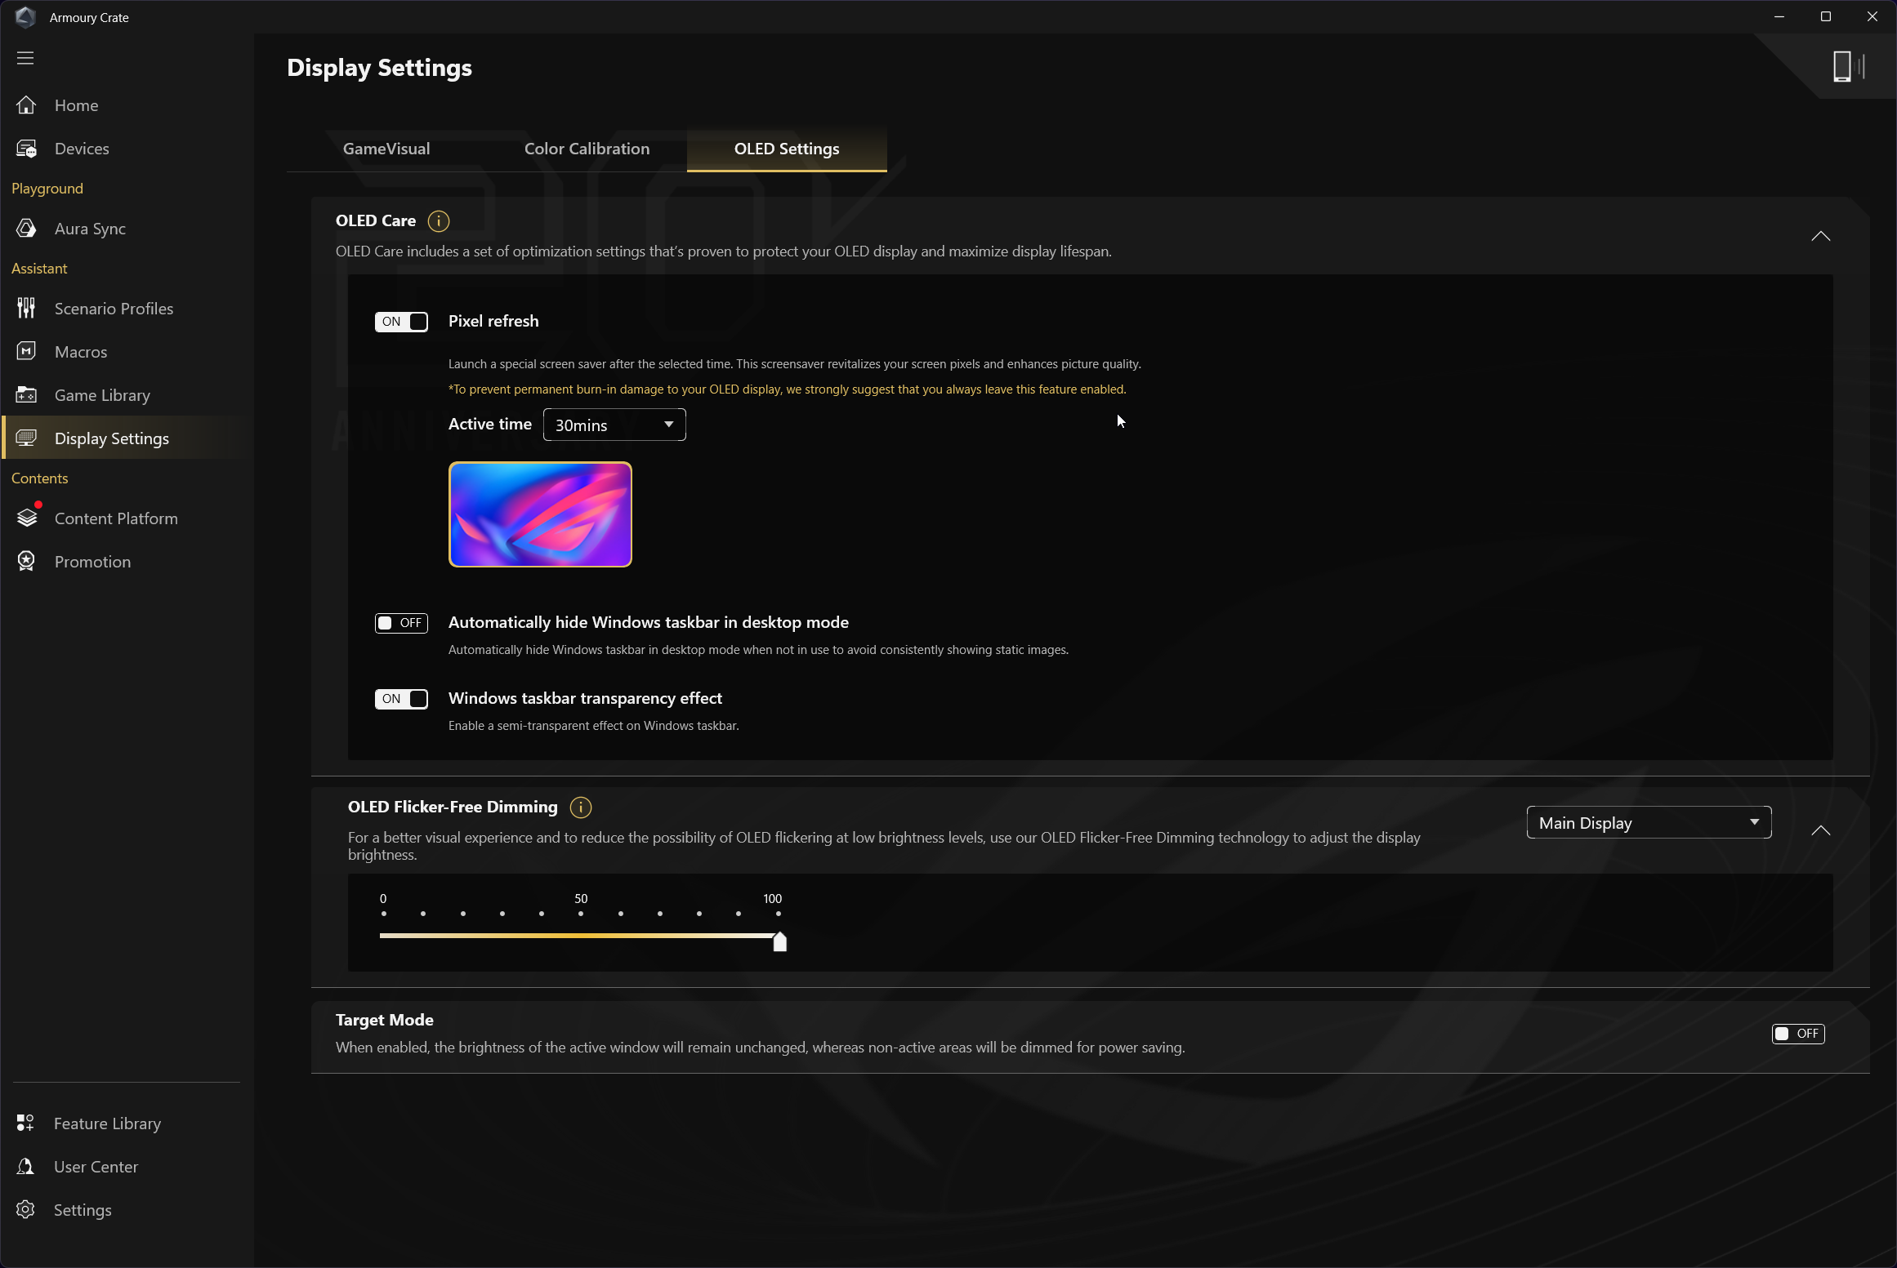Open Scenario Profiles label

click(114, 309)
